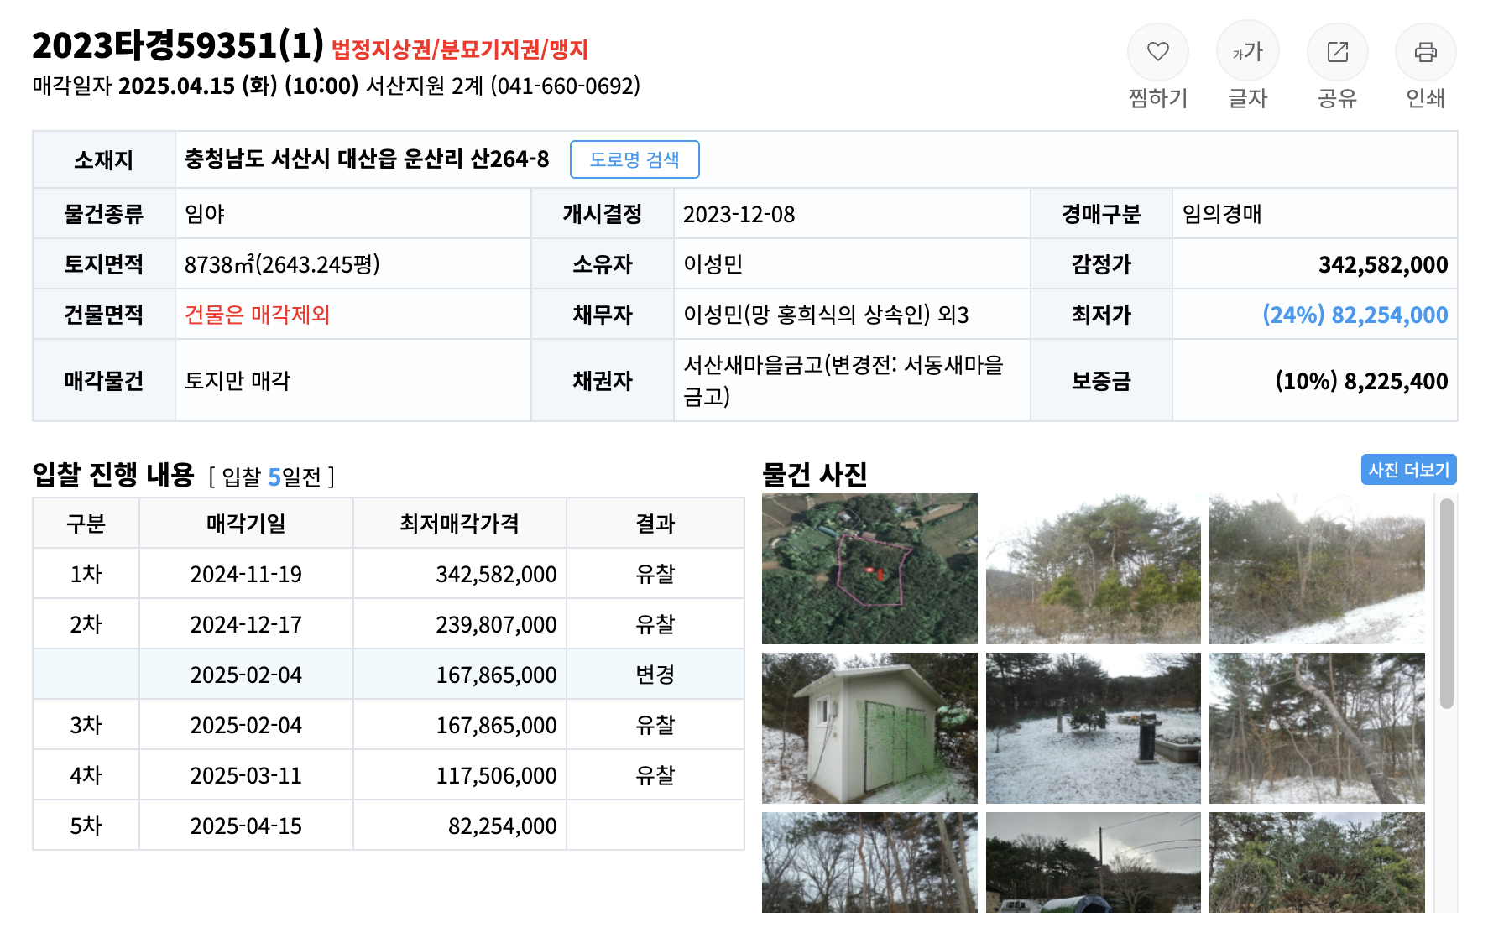The image size is (1509, 943).
Task: Click the red 건물은 매각제외 text
Action: coord(257,315)
